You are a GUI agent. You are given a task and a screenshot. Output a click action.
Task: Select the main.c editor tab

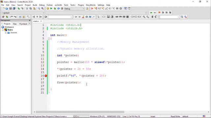coord(36,21)
